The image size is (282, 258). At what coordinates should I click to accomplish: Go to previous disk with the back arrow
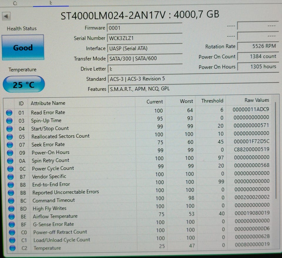click(6, 16)
